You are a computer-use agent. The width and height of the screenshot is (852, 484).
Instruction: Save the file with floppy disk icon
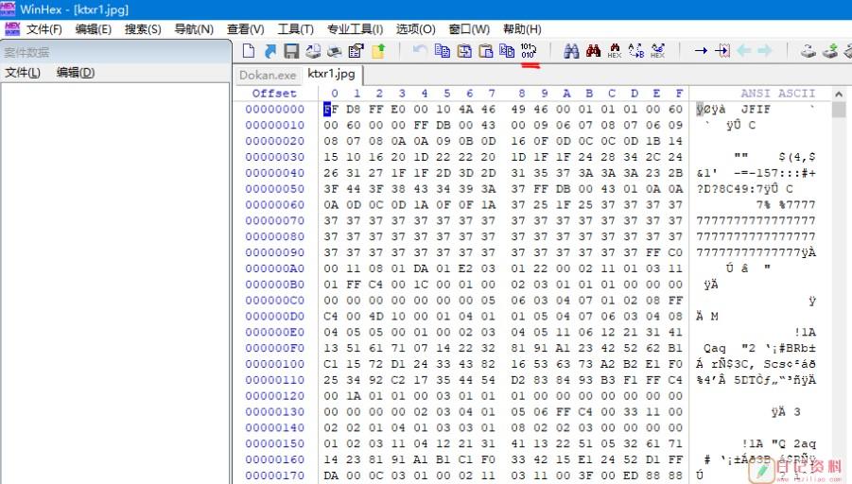[x=291, y=51]
